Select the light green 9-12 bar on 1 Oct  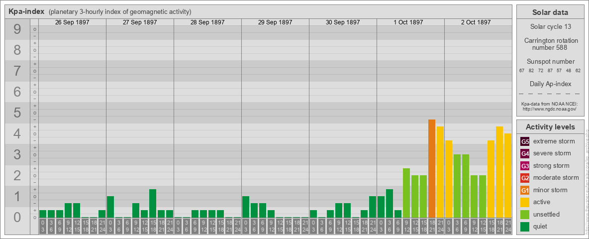click(x=406, y=193)
